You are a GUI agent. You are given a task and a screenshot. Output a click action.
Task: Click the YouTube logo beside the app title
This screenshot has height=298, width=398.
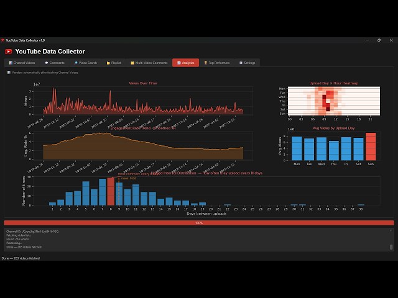[8, 52]
